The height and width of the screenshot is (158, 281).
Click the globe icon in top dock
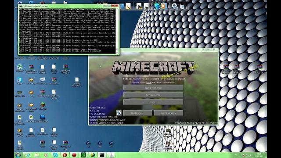pos(157,6)
